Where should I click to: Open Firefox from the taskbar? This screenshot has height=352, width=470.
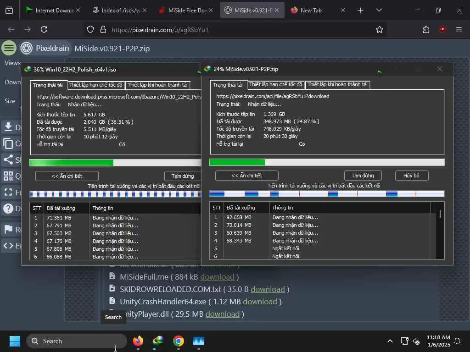tap(138, 341)
